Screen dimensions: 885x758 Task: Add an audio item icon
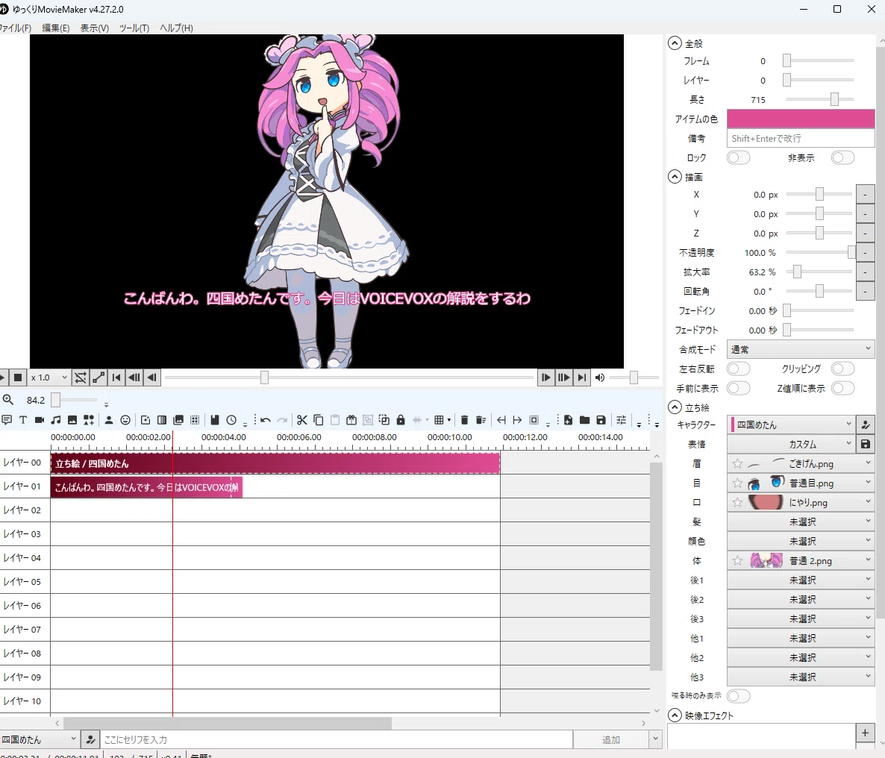point(56,420)
